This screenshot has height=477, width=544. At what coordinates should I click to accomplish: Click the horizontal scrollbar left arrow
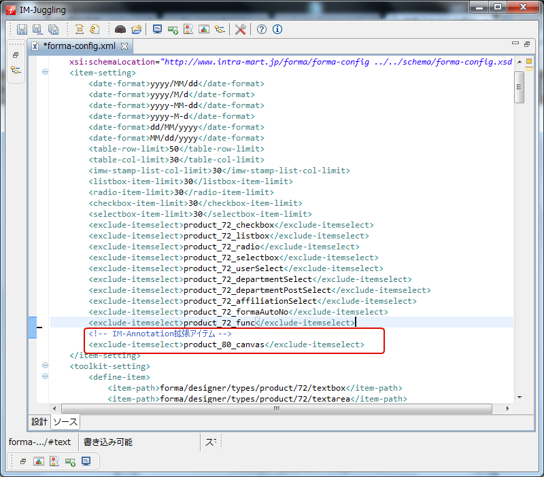54,408
